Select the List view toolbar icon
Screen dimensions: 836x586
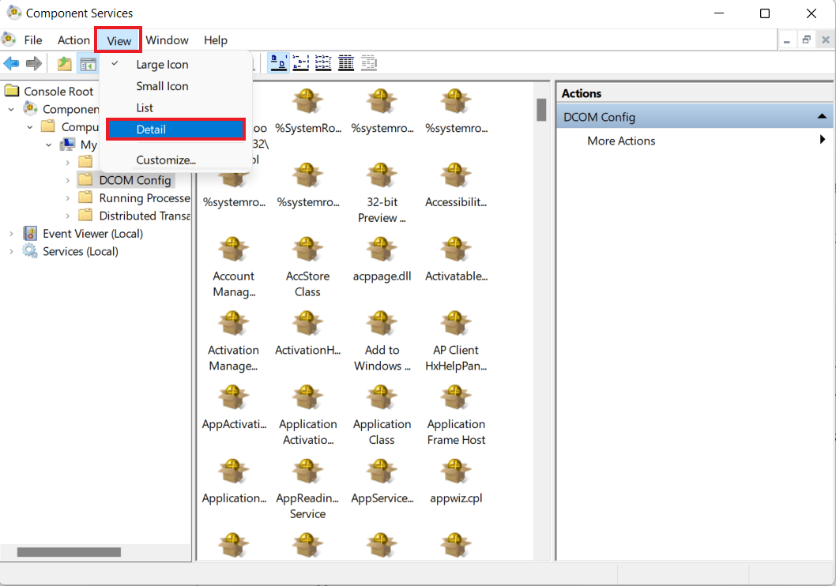(323, 63)
